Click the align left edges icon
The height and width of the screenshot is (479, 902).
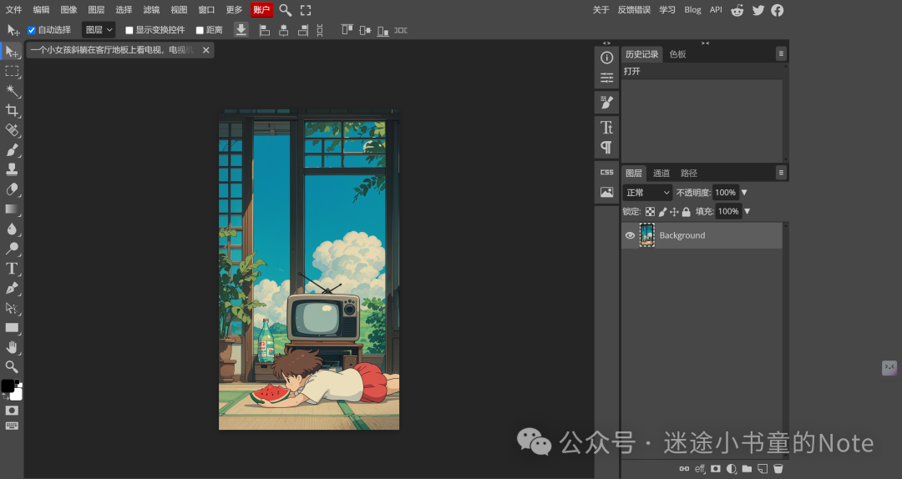(264, 30)
